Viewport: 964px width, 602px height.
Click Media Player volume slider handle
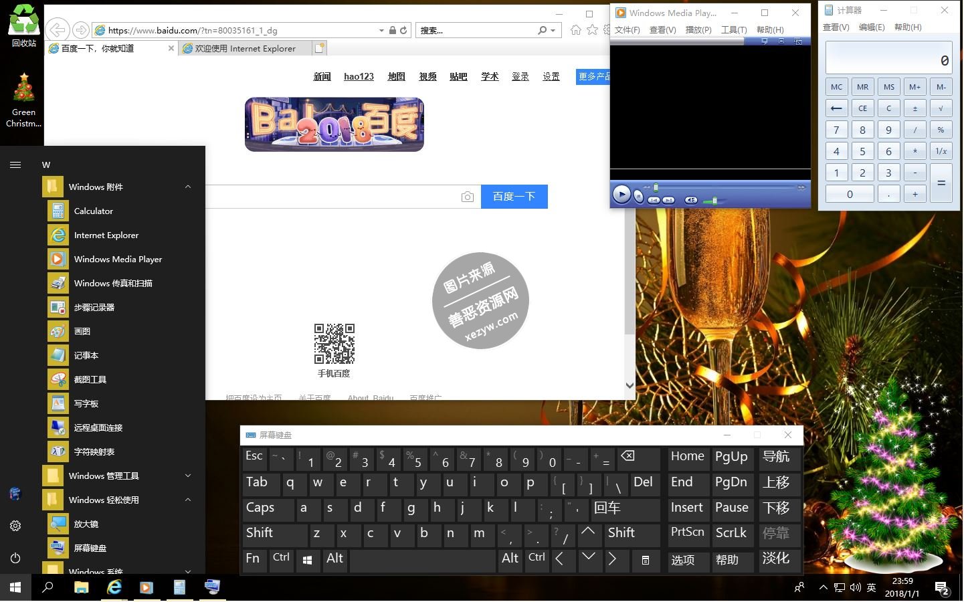pyautogui.click(x=715, y=200)
